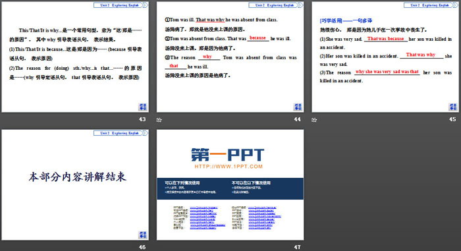
Task: Click the Unit 2 Exploring English tag on slide 44
Action: 276,5
